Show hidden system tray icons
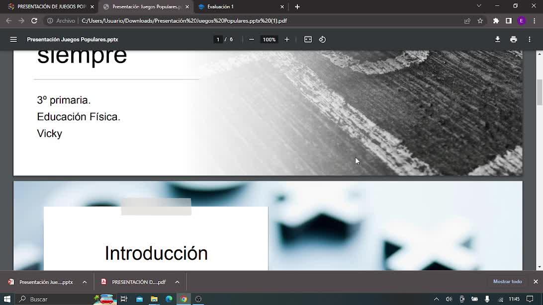 (437, 299)
